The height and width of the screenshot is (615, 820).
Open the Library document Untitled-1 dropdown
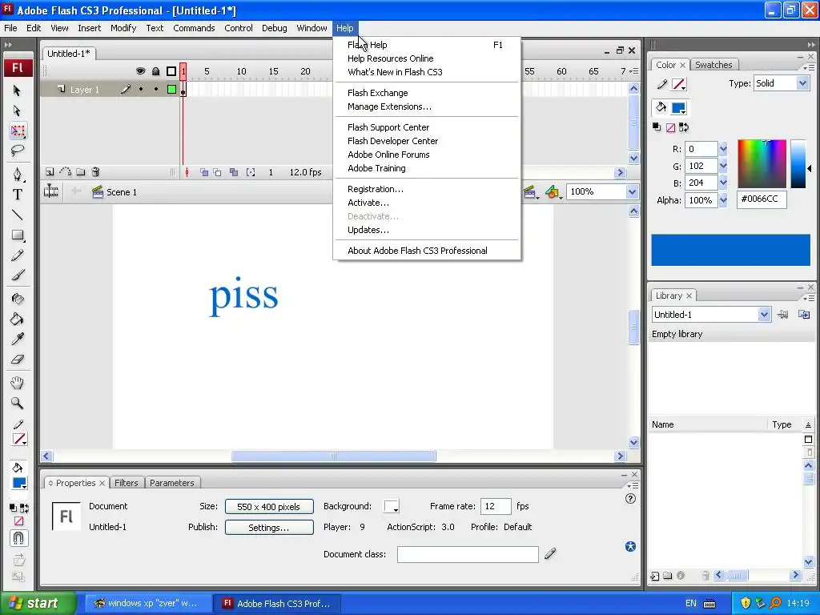point(764,314)
